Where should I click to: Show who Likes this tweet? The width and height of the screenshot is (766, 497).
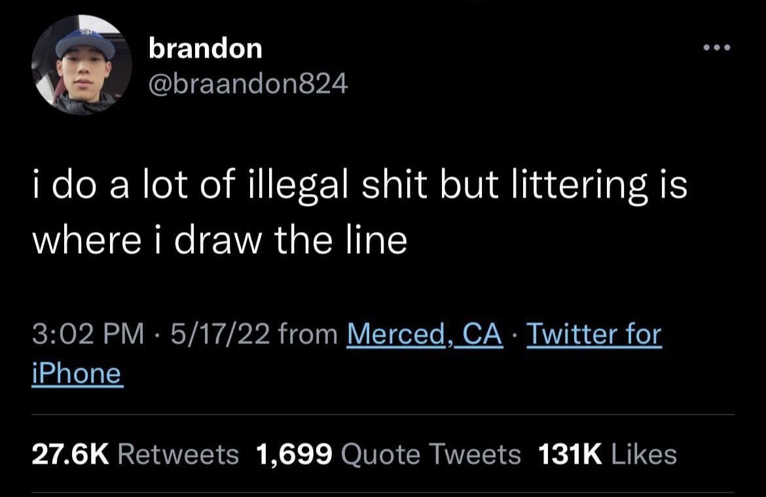click(644, 454)
